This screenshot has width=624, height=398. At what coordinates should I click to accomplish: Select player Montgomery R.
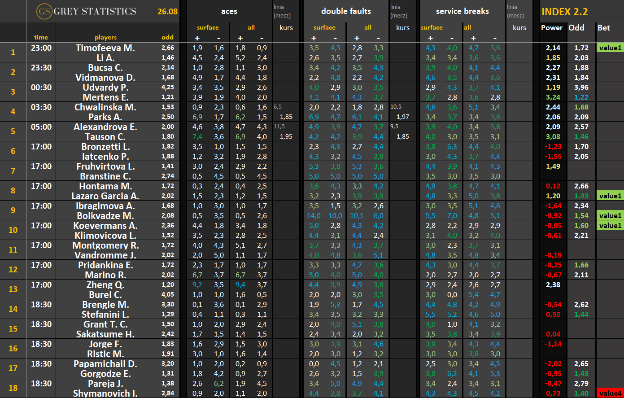105,245
